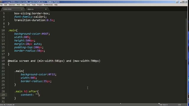The width and height of the screenshot is (189, 106).
Task: Click the Line 29, Column 20 status text
Action: pyautogui.click(x=7, y=105)
